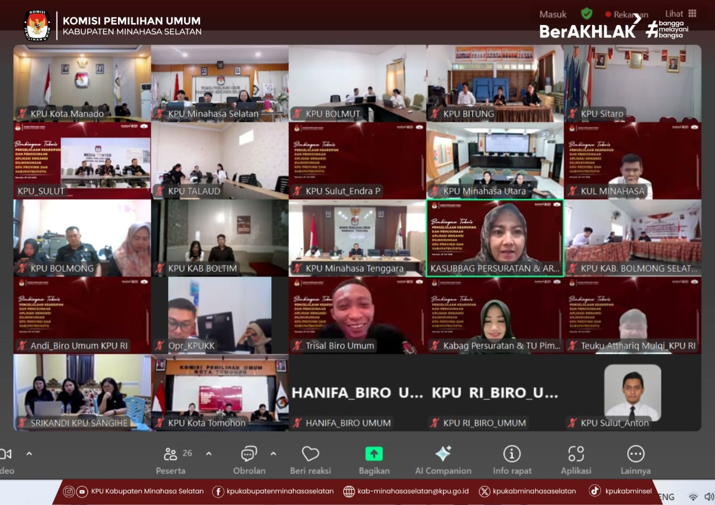Screen dimensions: 715x505
Task: Select the KASUBBAG PERSURATAN active speaker tile
Action: click(495, 238)
